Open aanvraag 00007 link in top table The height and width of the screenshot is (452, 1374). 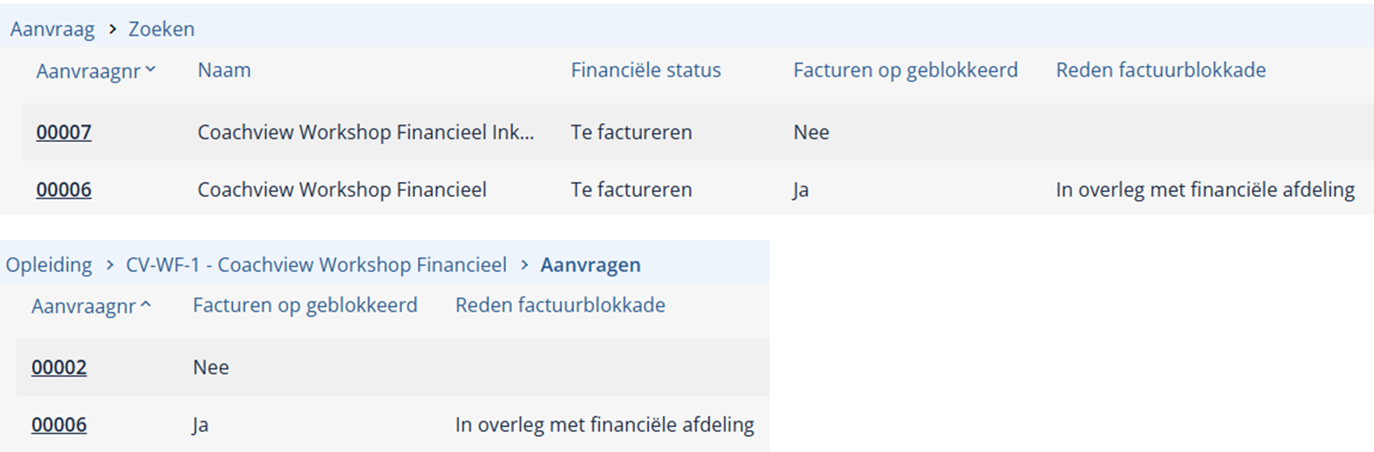click(x=63, y=132)
